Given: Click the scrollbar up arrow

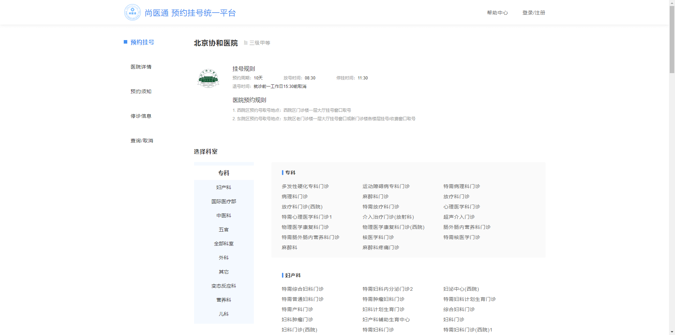Looking at the screenshot, I should coord(672,2).
